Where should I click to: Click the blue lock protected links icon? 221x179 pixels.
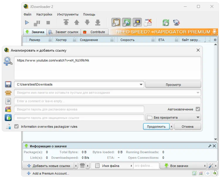click(8, 117)
